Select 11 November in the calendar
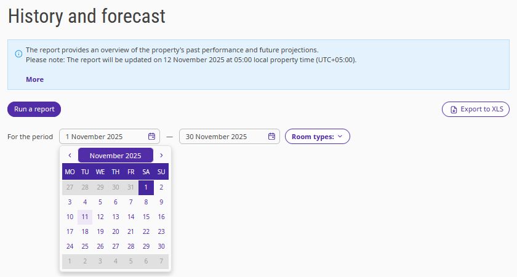This screenshot has height=277, width=517. coord(85,217)
